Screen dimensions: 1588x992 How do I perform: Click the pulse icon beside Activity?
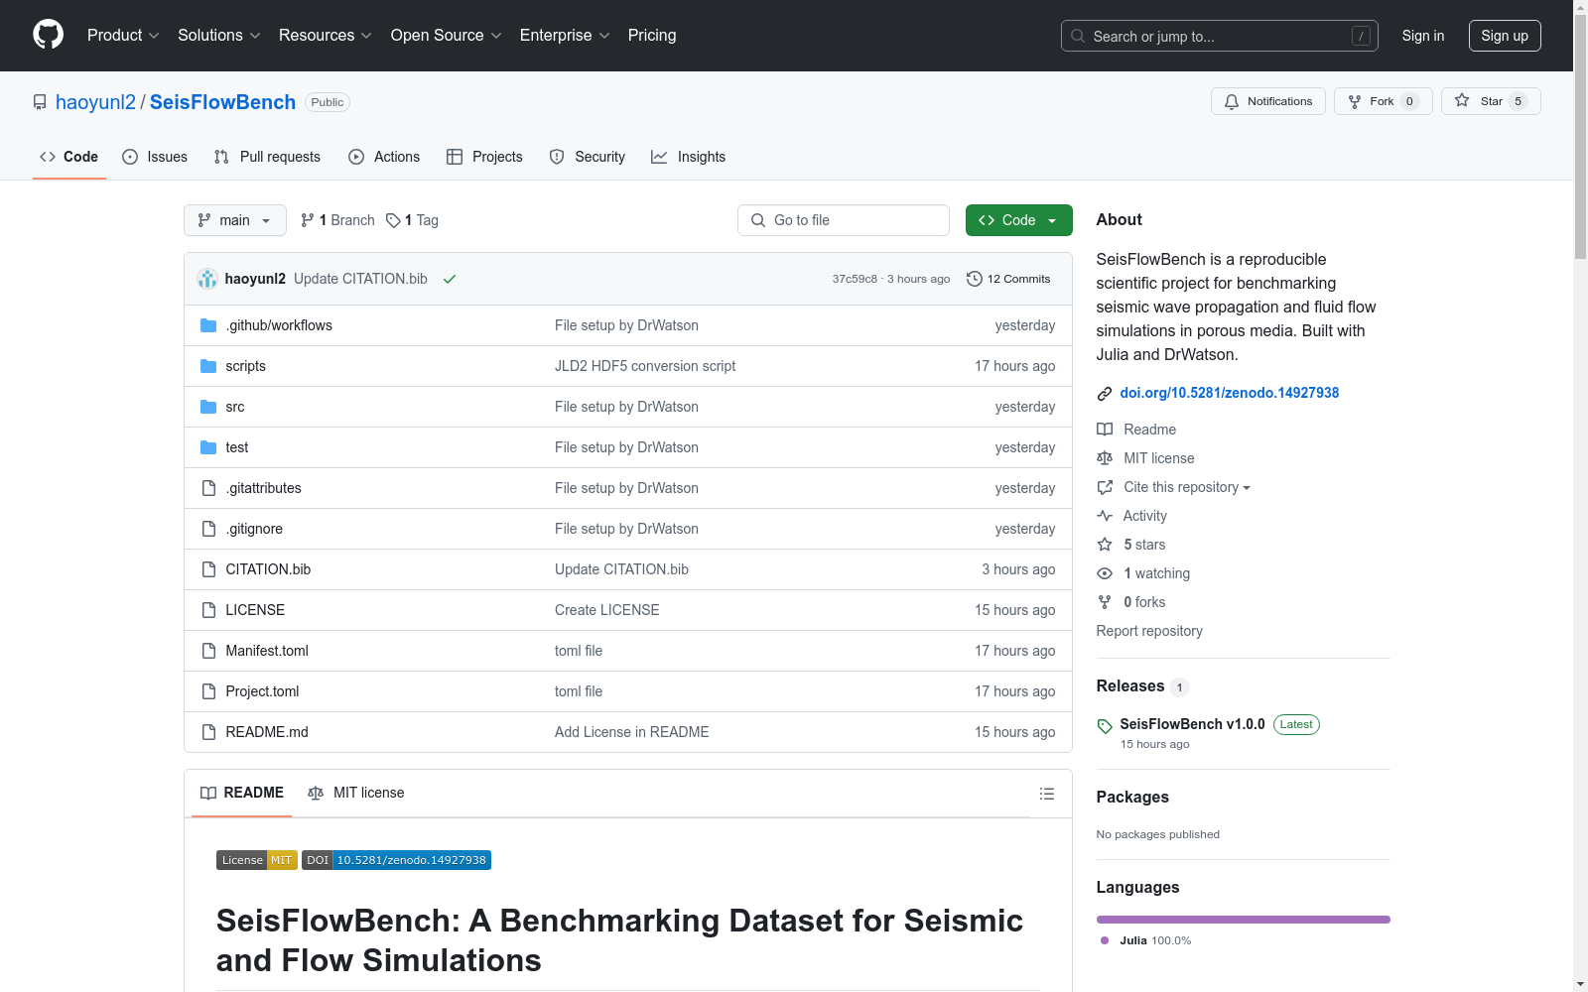click(x=1105, y=516)
